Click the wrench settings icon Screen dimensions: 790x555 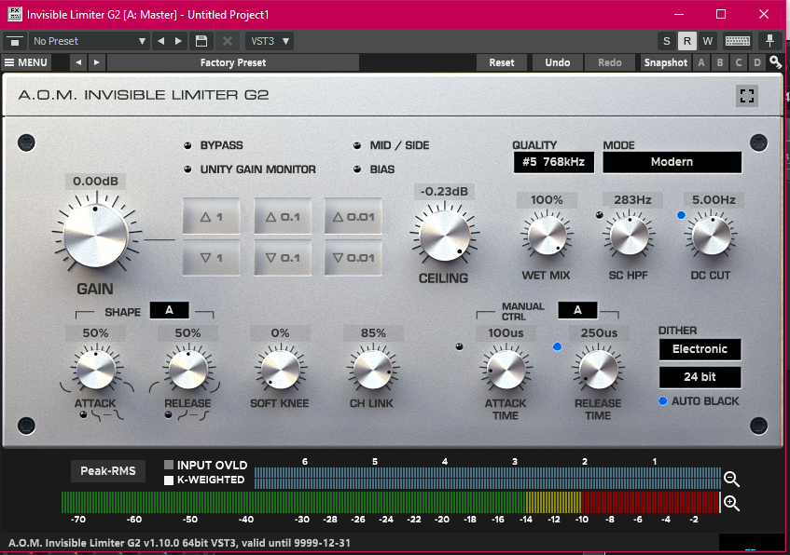[x=776, y=62]
